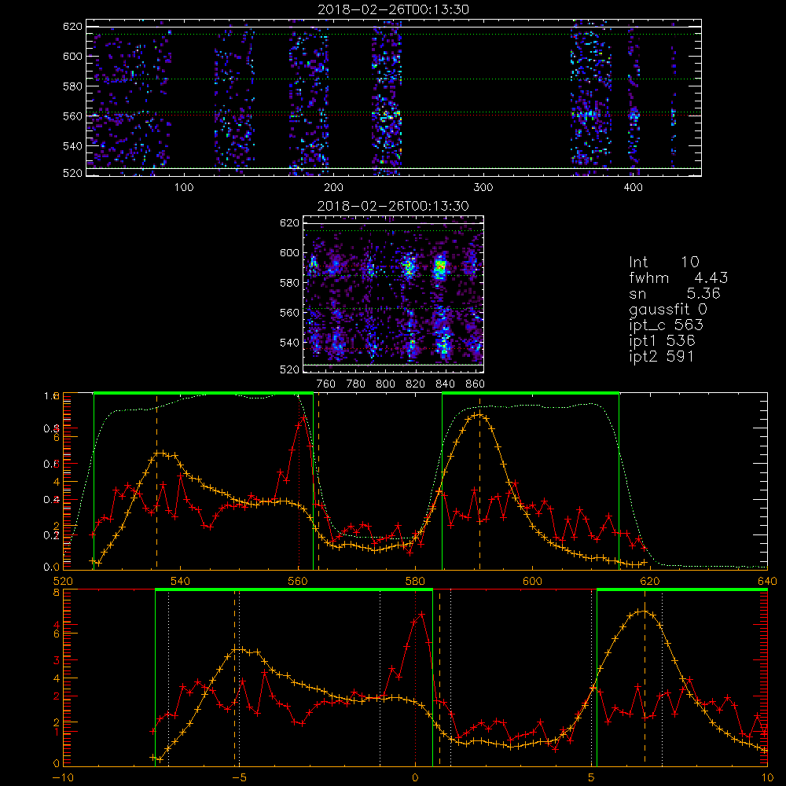
Task: Select the 'fwhm 4.43' readout text
Action: tap(678, 277)
